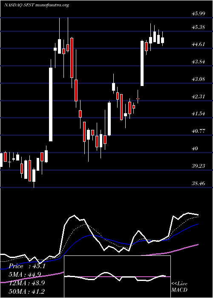The width and height of the screenshot is (213, 298).
Task: Click the 42.31 price axis label
Action: 199,97
